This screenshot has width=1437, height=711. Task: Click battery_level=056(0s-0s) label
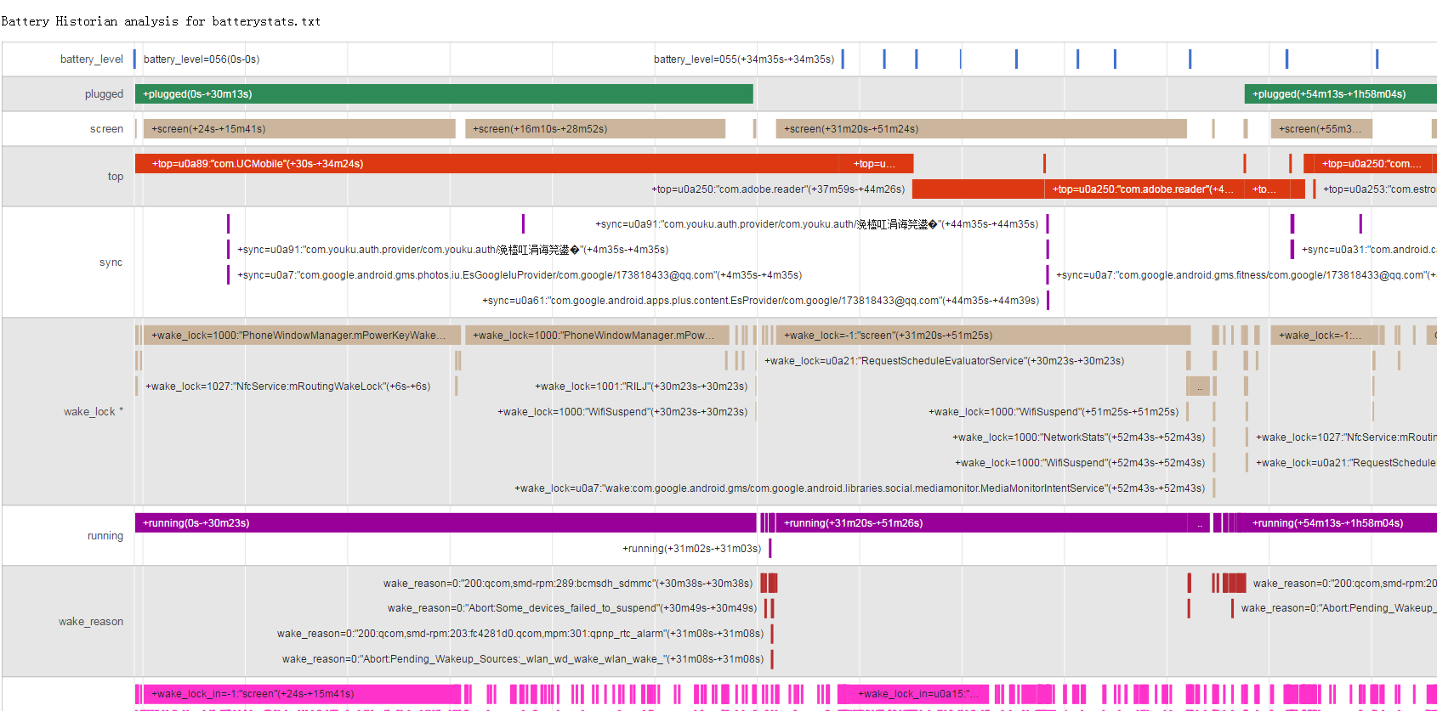coord(202,59)
